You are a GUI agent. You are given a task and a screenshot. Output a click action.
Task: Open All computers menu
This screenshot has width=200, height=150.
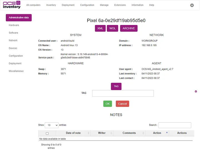(33, 5)
